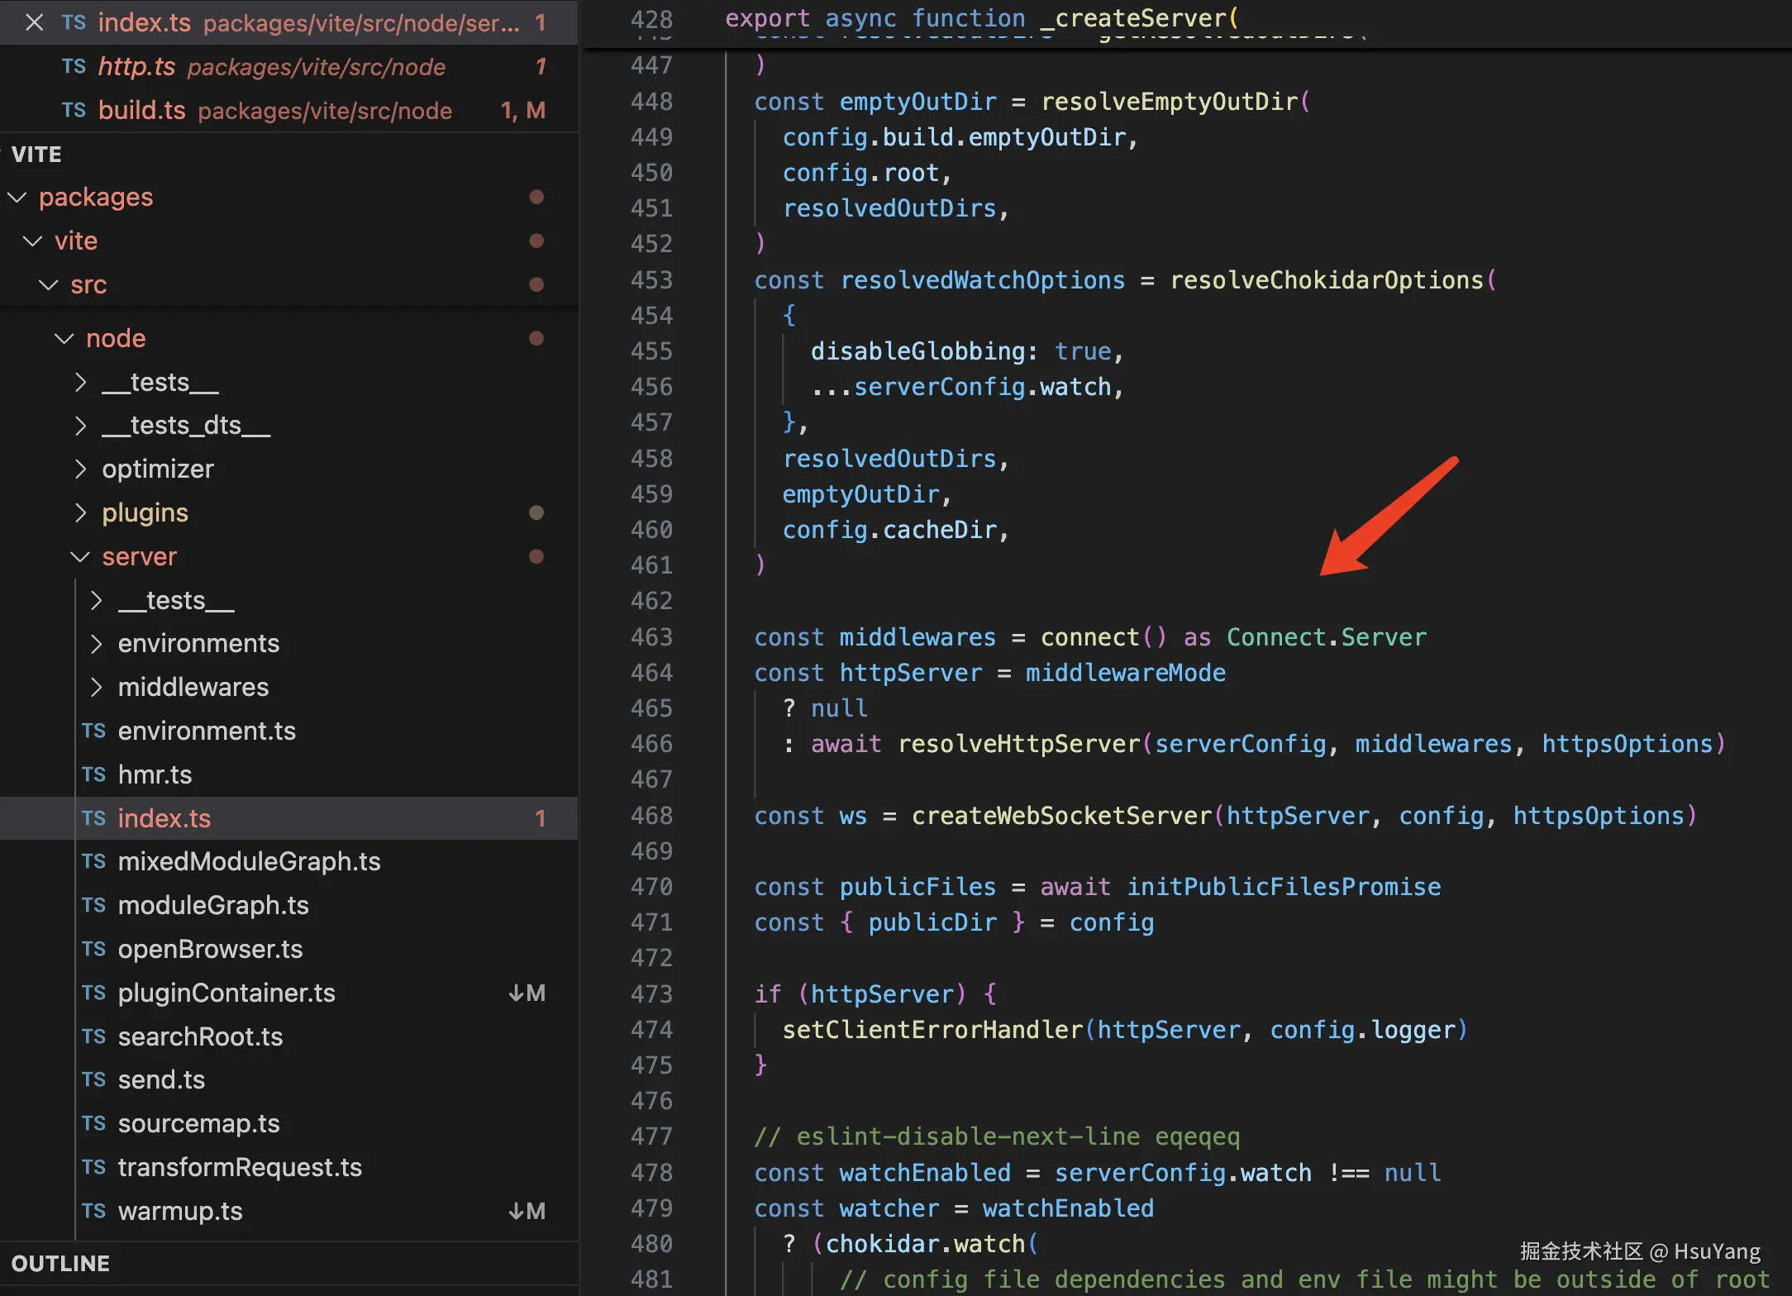Collapse the server folder chevron
This screenshot has height=1296, width=1792.
(x=80, y=556)
